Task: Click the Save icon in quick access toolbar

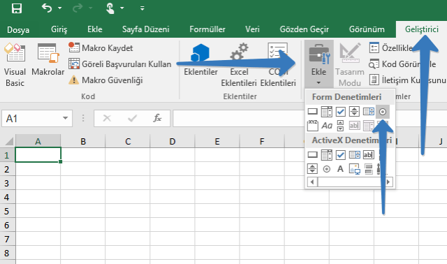Action: tap(17, 8)
